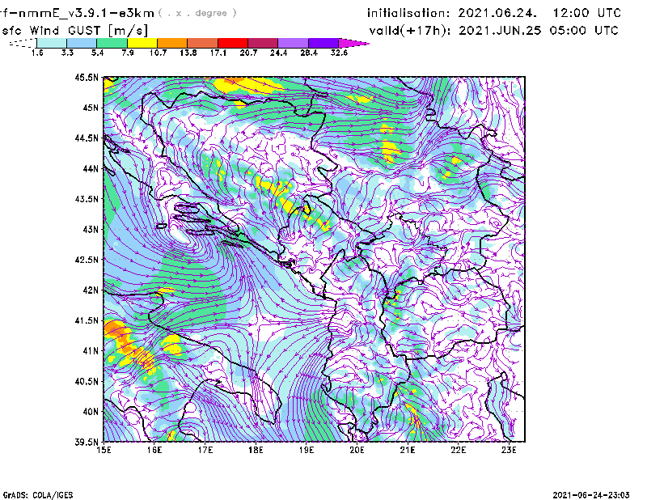Screen dimensions: 647x500
Task: Click the 'GrADS: COLA/IGES' credit text
Action: coord(38,495)
